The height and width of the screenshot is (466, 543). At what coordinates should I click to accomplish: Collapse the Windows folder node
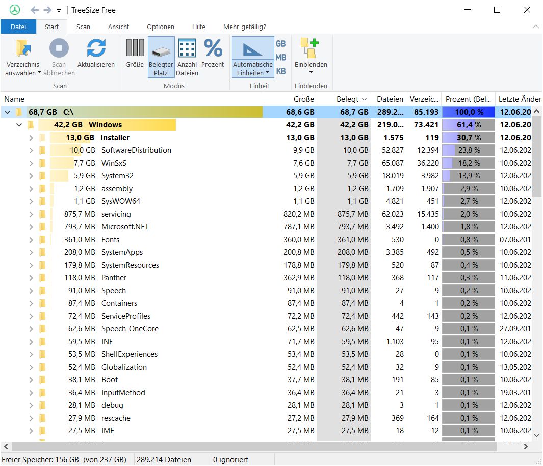pyautogui.click(x=19, y=125)
